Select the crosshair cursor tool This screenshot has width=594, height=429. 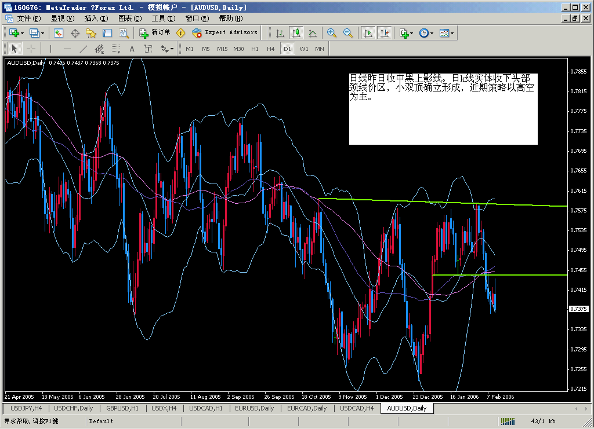[31, 49]
